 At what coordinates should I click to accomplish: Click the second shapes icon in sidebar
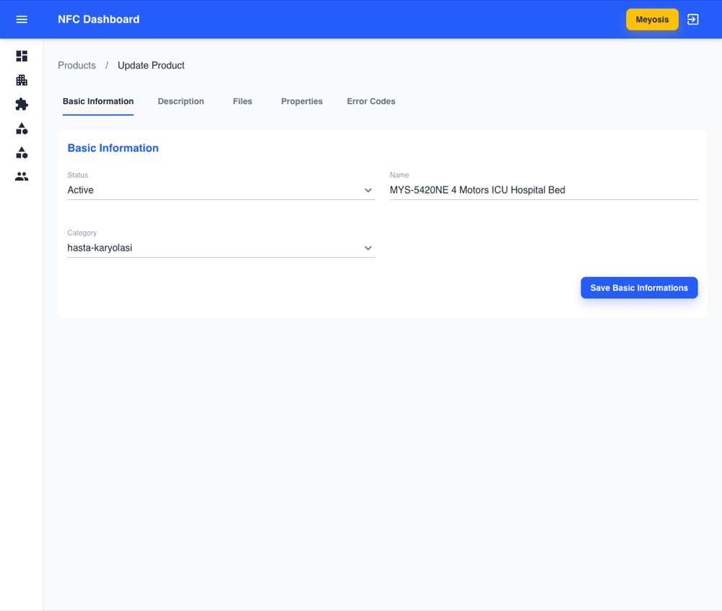tap(22, 152)
